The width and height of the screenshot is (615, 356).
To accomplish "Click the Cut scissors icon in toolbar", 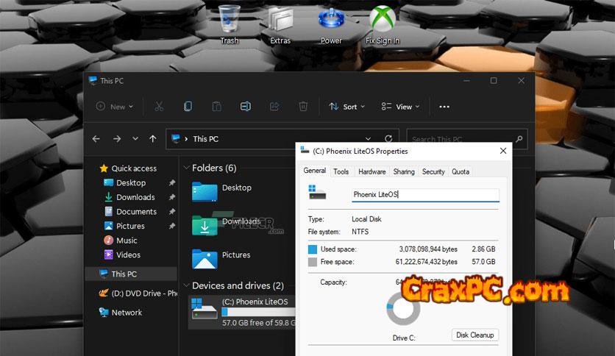I will coord(158,107).
